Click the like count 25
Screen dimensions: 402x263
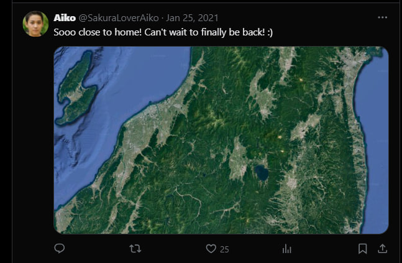(224, 249)
